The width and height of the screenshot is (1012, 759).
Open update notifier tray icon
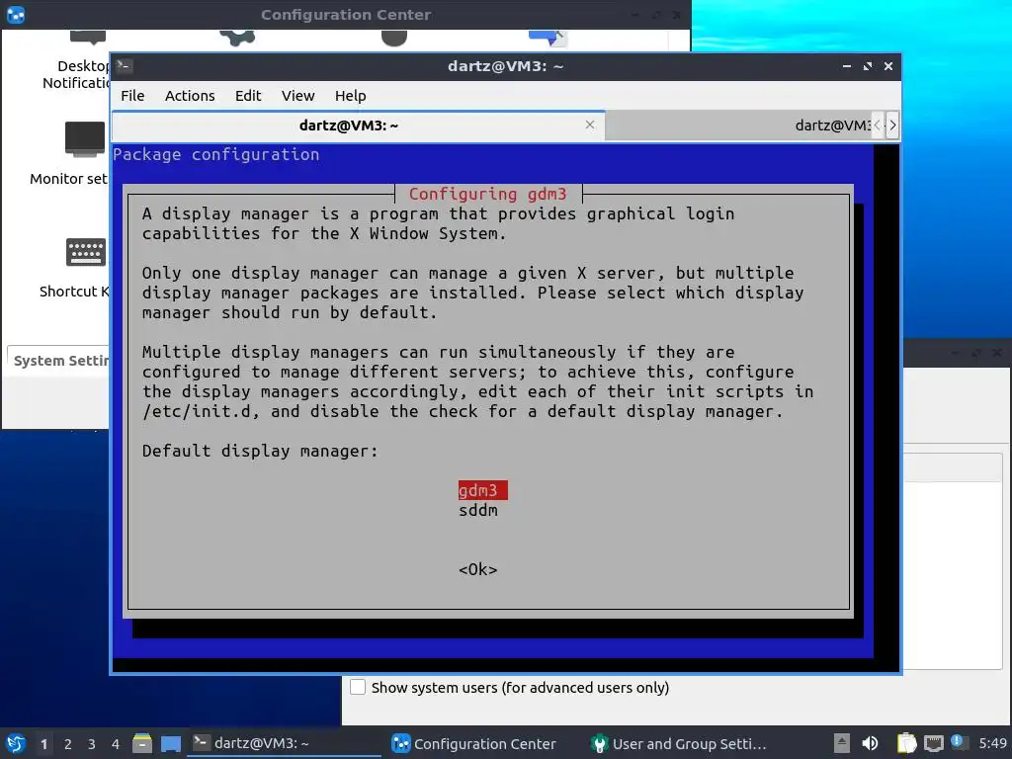(959, 742)
